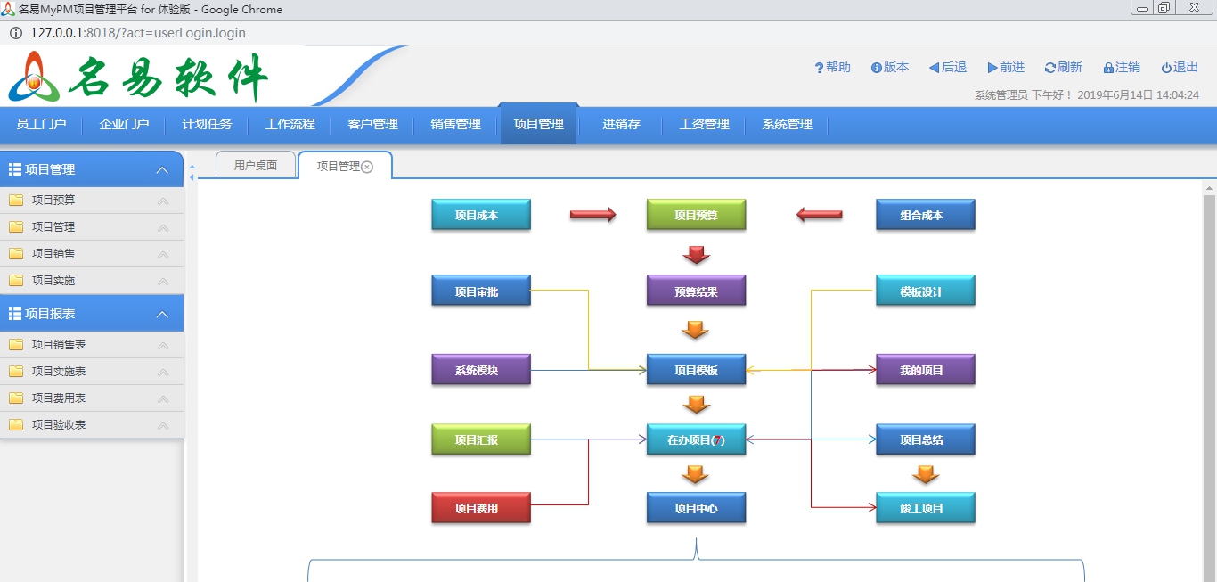
Task: Open the 帮助 (Help) icon
Action: tap(819, 67)
